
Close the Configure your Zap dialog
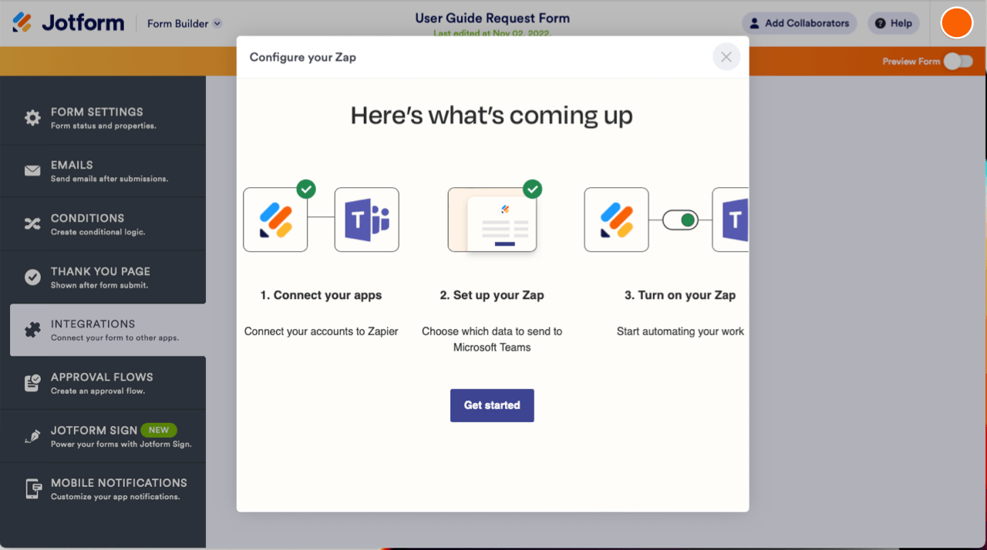click(726, 57)
